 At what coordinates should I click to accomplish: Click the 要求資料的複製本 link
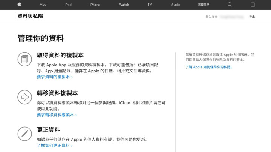tap(55, 77)
